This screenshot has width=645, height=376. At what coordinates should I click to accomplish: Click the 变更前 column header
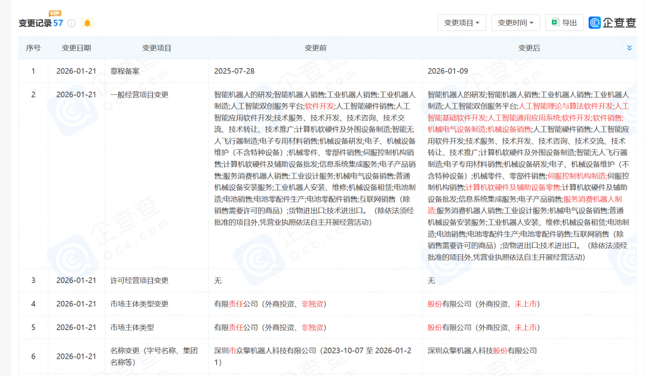pos(315,48)
